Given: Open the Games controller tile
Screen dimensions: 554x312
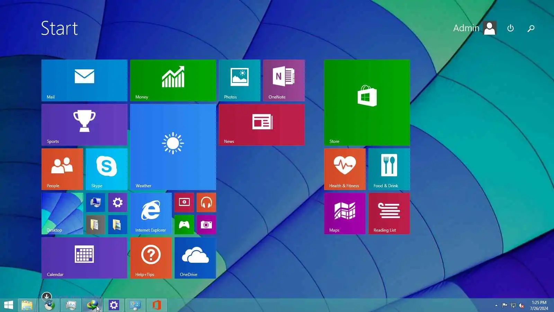Looking at the screenshot, I should tap(184, 225).
